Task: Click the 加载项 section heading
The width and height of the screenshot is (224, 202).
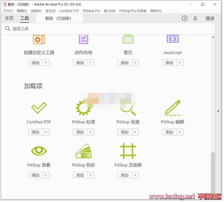Action: pyautogui.click(x=33, y=86)
